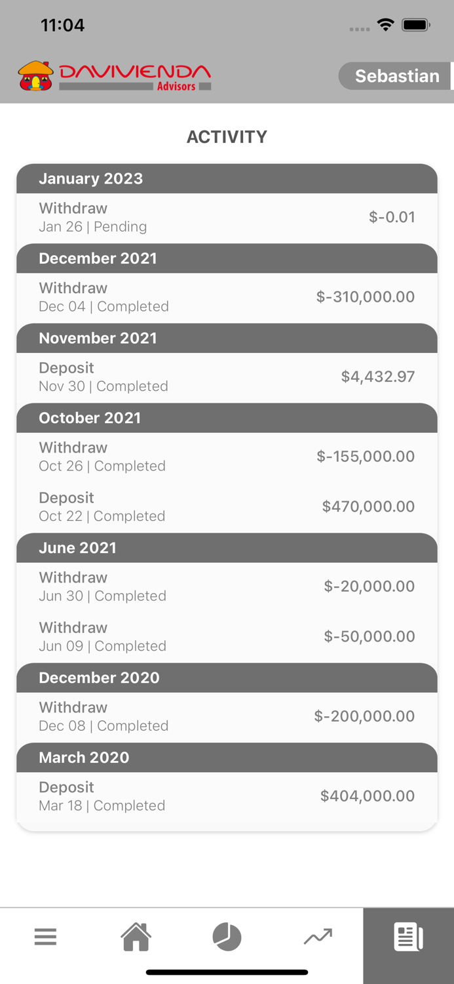Viewport: 454px width, 984px height.
Task: Select the October 22 deposit of $470,000
Action: [227, 506]
